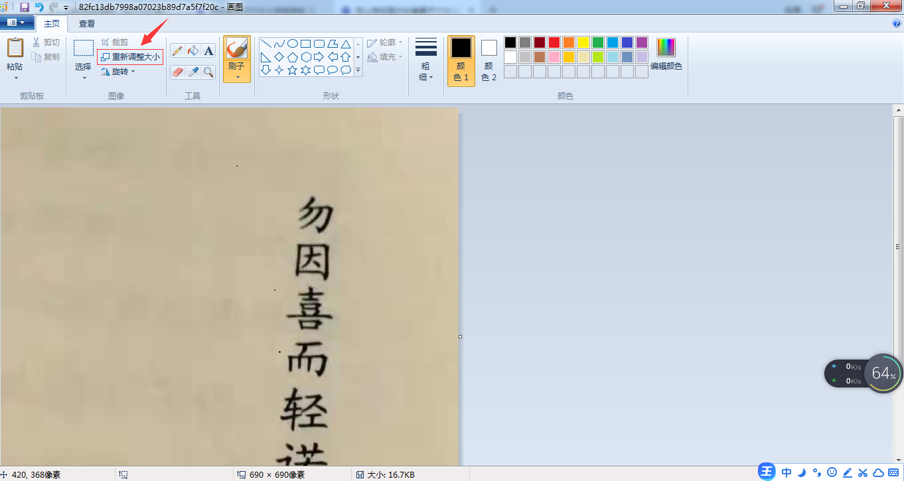Pick the Five-point star shape

click(x=292, y=70)
